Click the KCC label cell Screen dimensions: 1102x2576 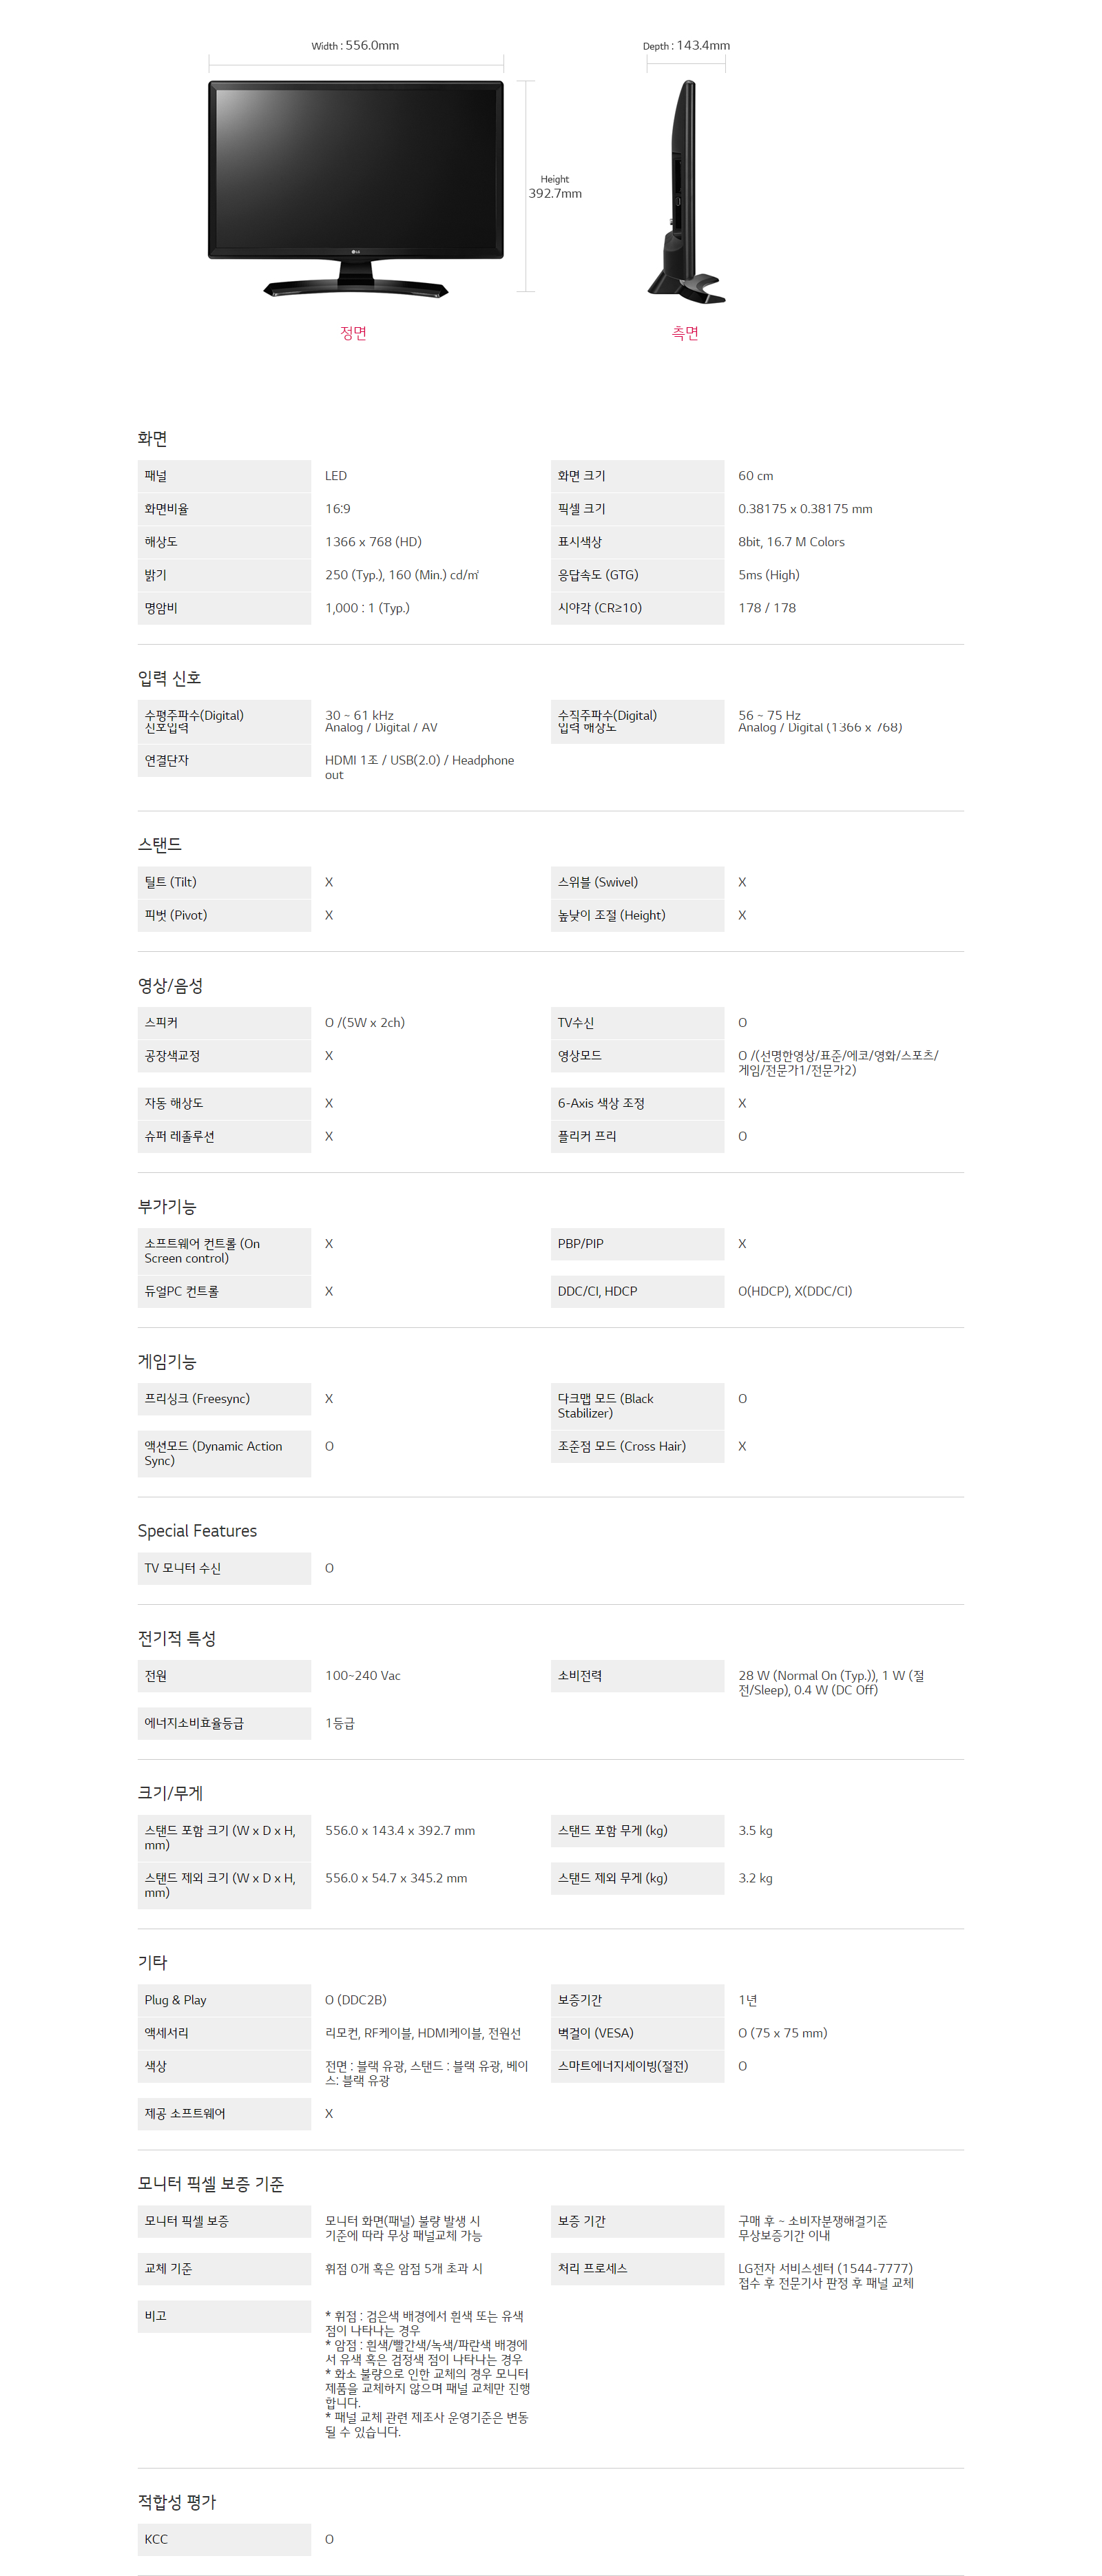(x=156, y=2539)
